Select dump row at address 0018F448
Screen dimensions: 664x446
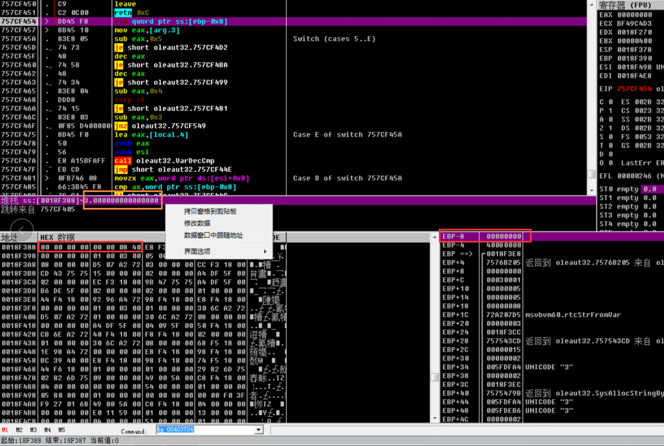[143, 352]
